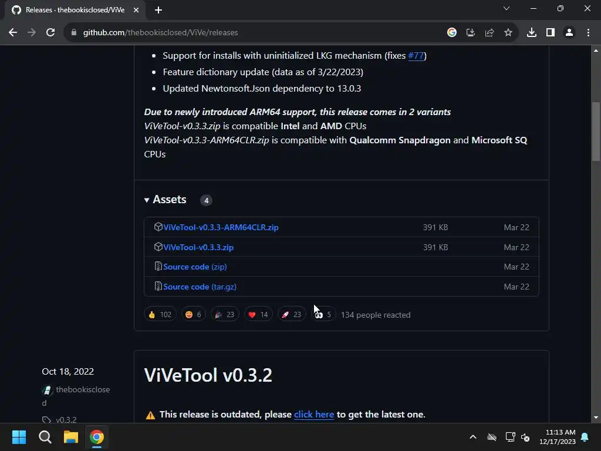Click the file-zip icon beside Source code (tar.gz)

pyautogui.click(x=158, y=286)
